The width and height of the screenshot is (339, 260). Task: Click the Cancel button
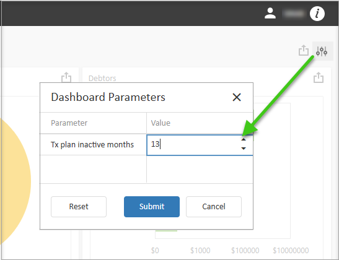tap(214, 207)
